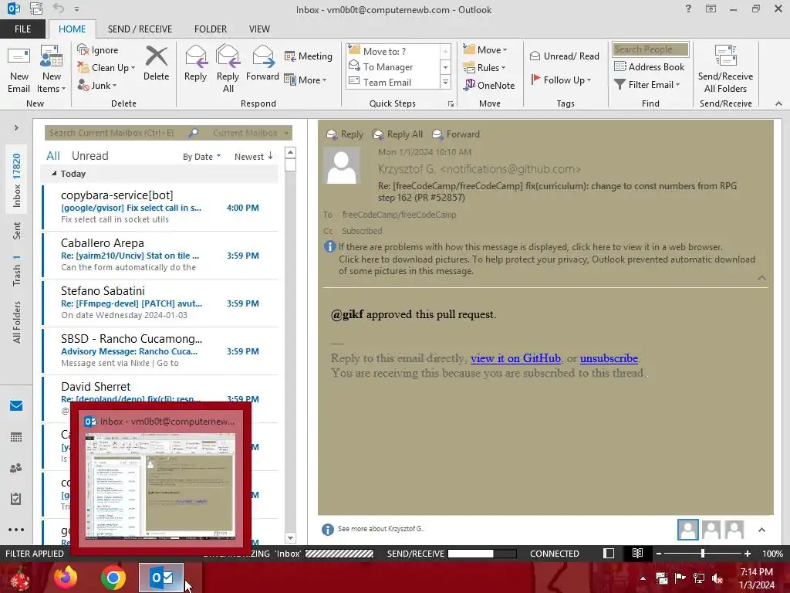The width and height of the screenshot is (790, 593).
Task: Click the Search People field
Action: [650, 49]
